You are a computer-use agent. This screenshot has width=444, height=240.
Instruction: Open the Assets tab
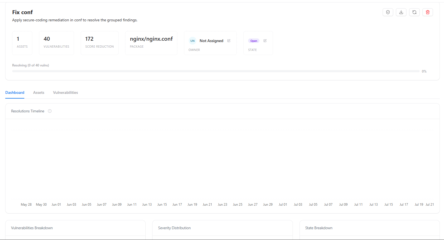(x=39, y=92)
